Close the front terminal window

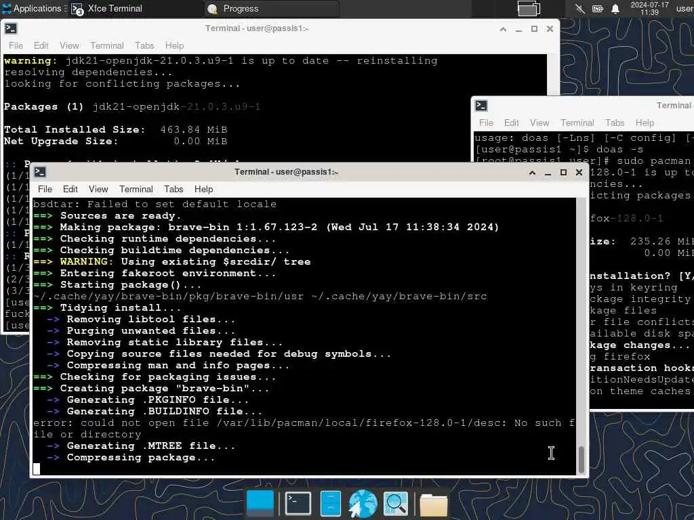tap(579, 173)
